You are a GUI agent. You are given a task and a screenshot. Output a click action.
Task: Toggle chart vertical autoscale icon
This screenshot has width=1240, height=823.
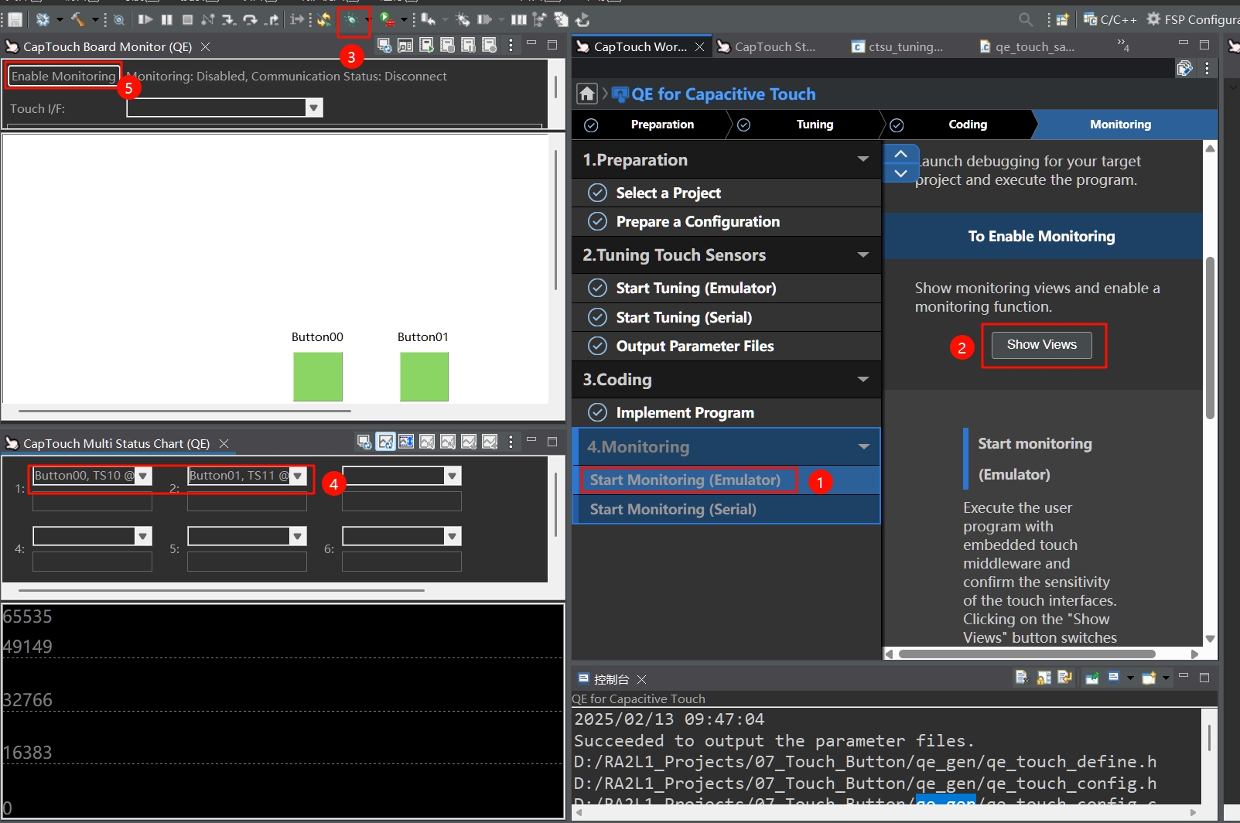(x=406, y=442)
